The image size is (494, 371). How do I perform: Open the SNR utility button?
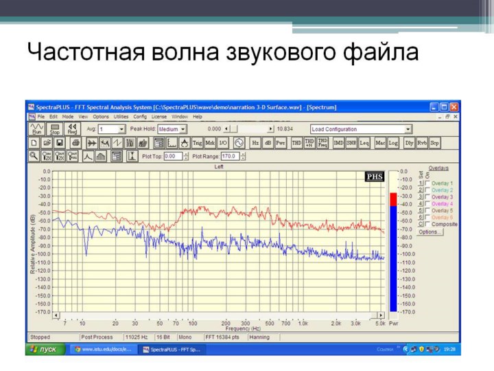coord(351,143)
